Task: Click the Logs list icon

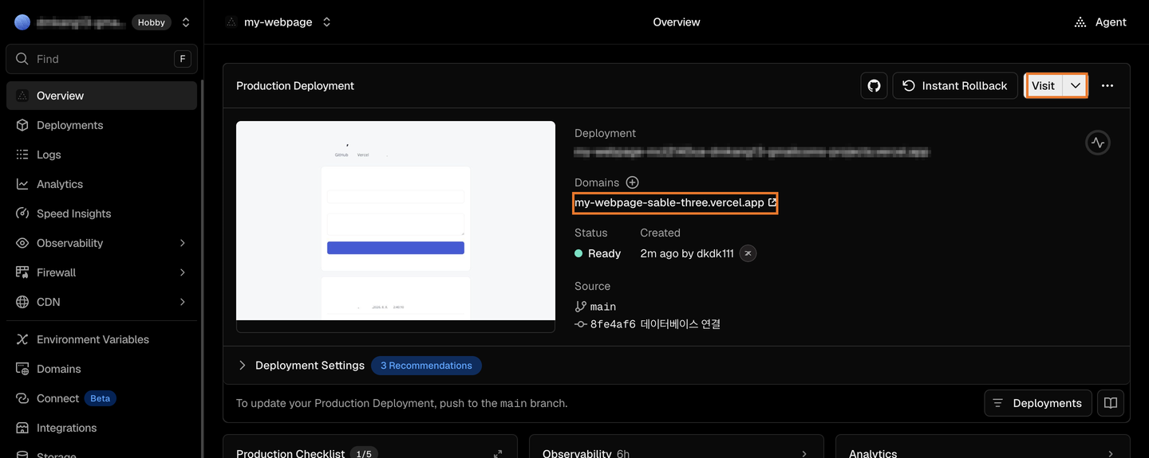Action: [22, 155]
